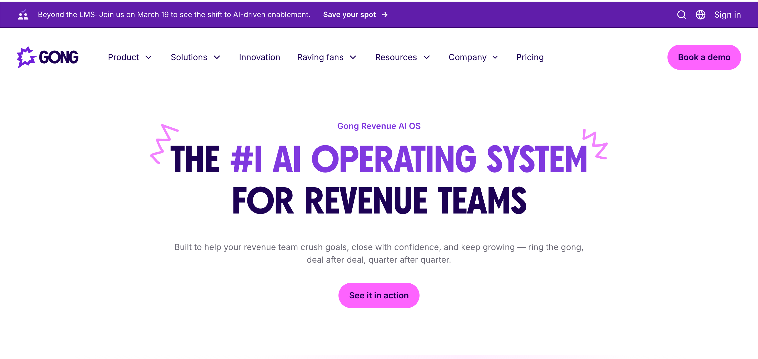Click the arrow next to Save your spot

[x=385, y=15]
